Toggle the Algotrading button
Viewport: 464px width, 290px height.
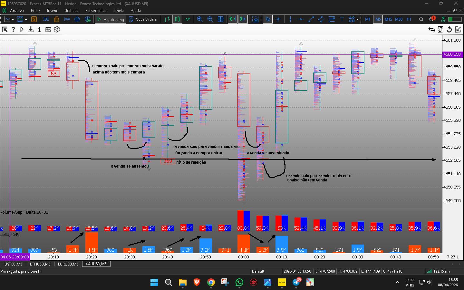coord(110,19)
